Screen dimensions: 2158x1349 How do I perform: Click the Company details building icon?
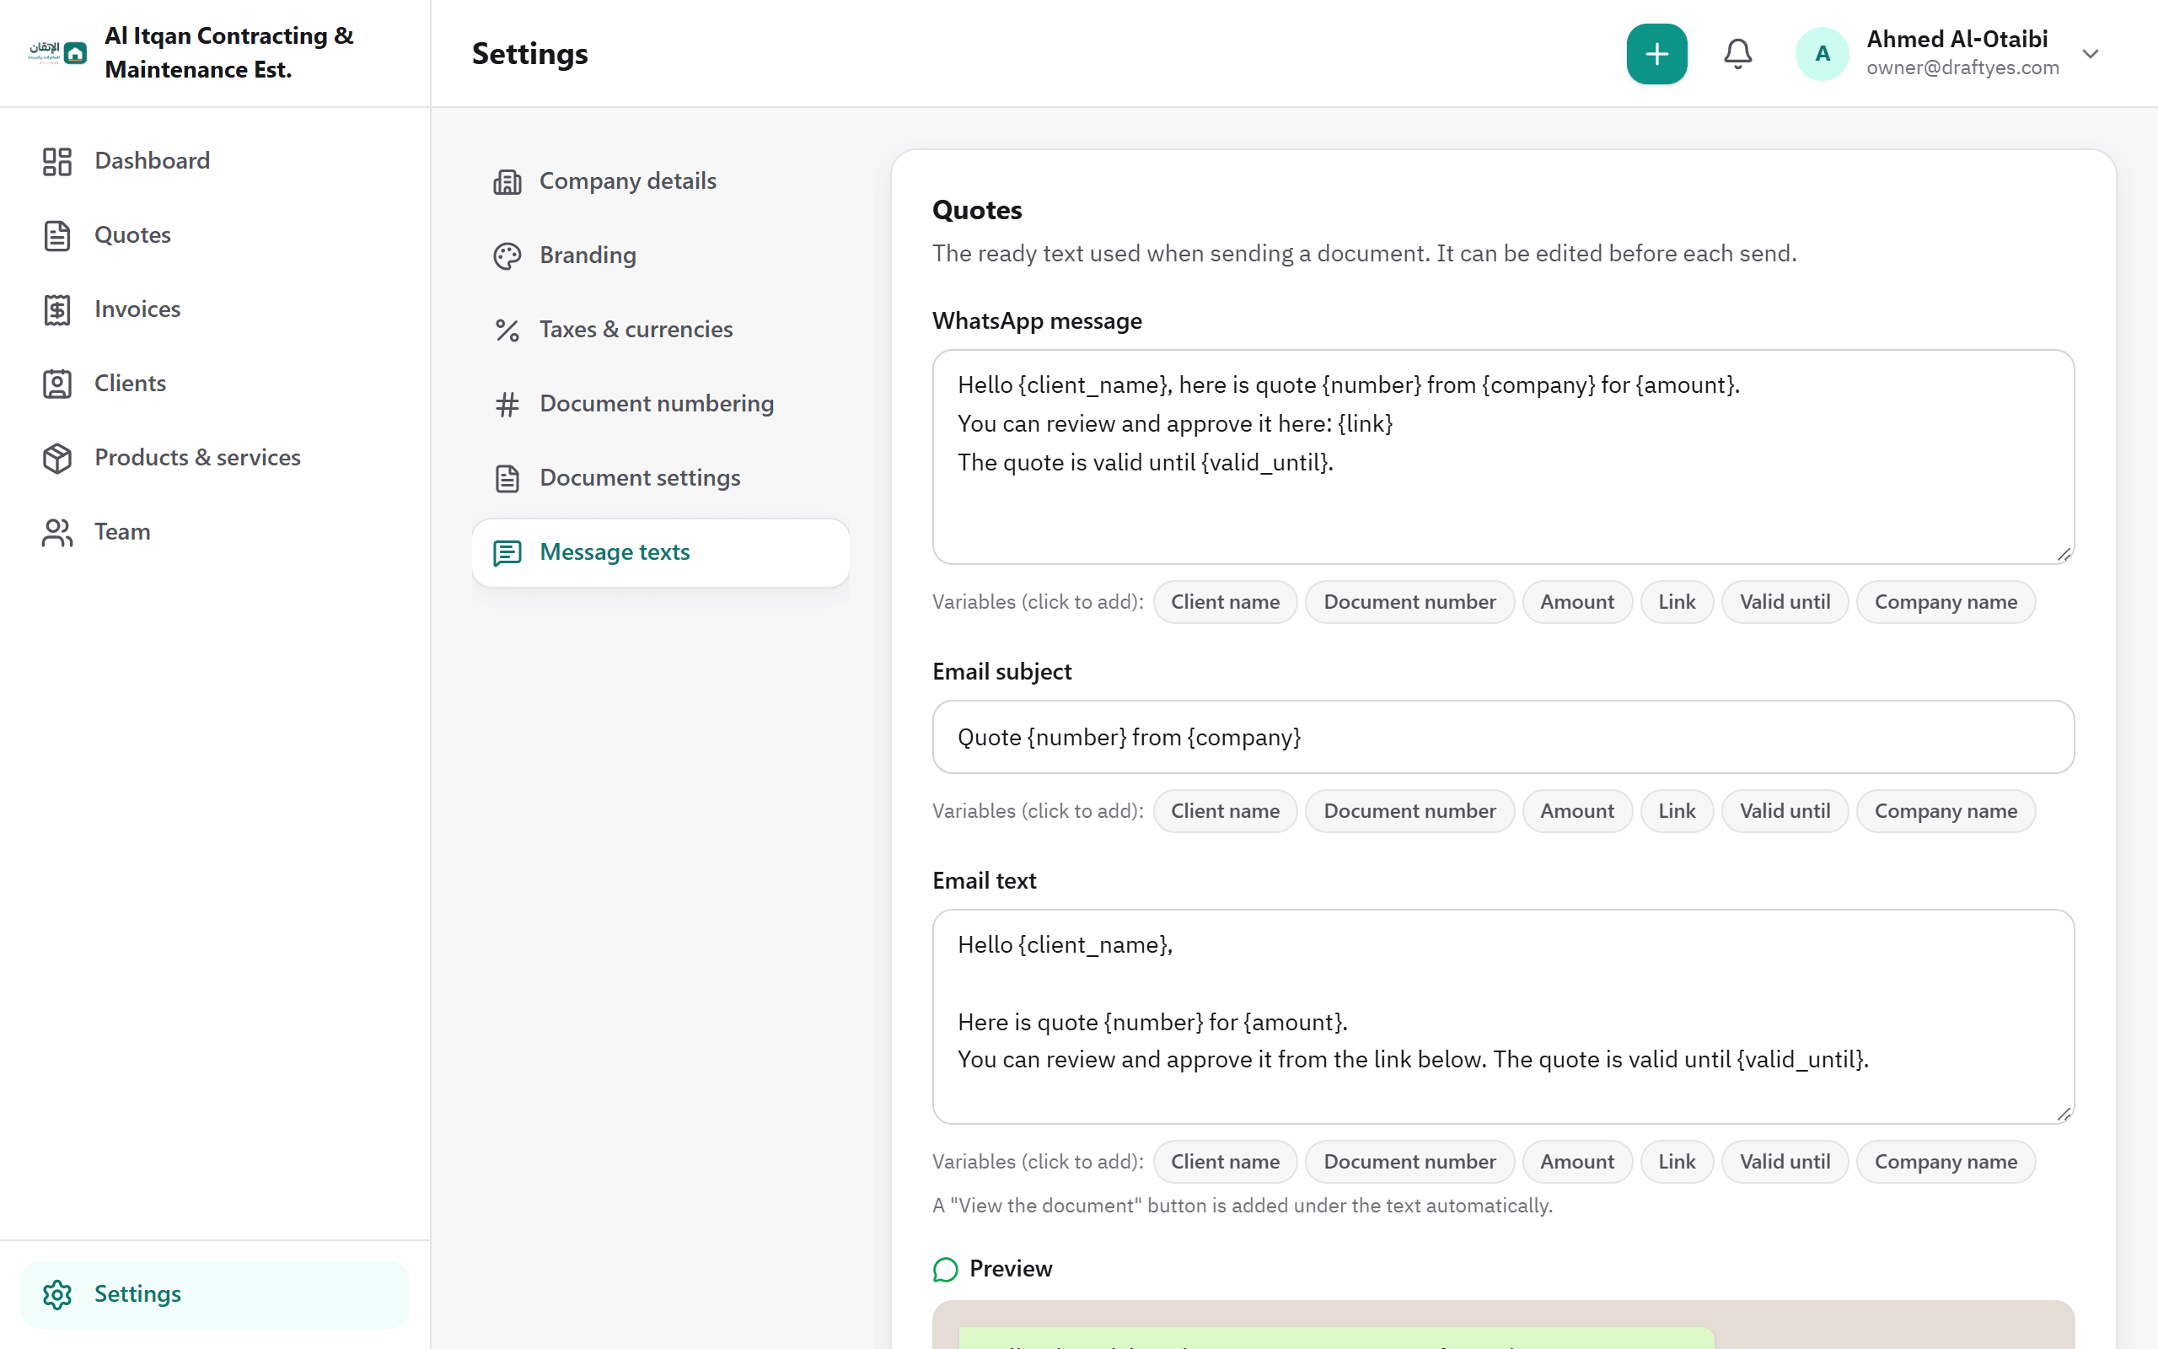tap(507, 182)
